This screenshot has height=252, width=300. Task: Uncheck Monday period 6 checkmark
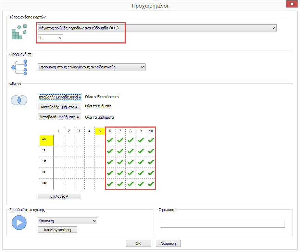pyautogui.click(x=110, y=140)
